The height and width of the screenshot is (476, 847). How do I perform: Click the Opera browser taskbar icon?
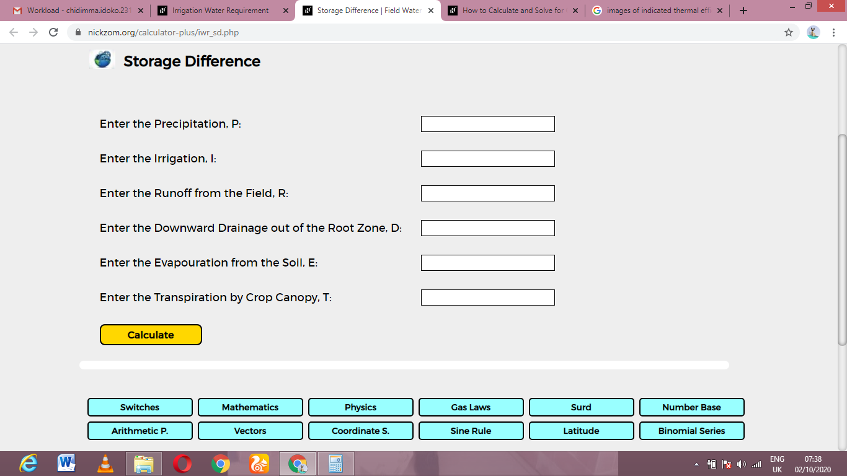click(x=182, y=464)
